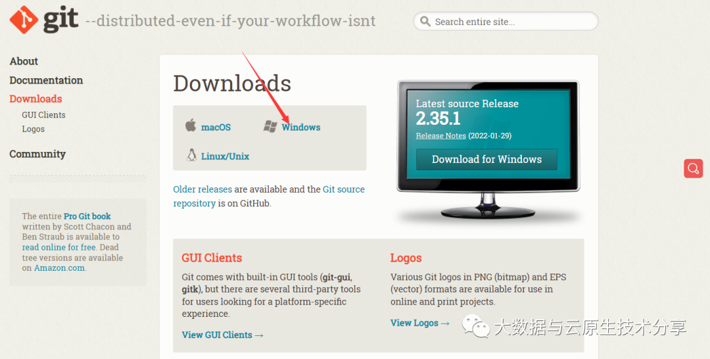Open the About section

24,61
